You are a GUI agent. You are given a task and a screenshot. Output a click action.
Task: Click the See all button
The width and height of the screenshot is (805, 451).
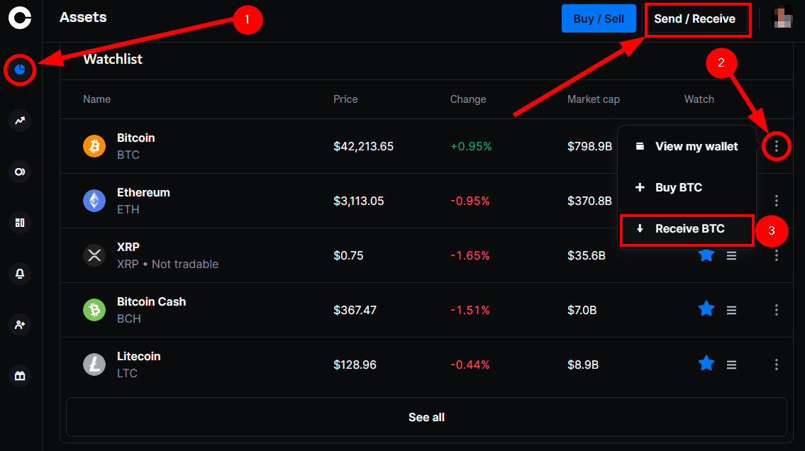(x=426, y=417)
